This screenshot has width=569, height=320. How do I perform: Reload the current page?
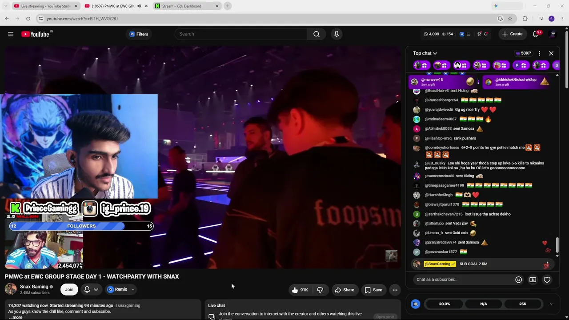coord(28,19)
